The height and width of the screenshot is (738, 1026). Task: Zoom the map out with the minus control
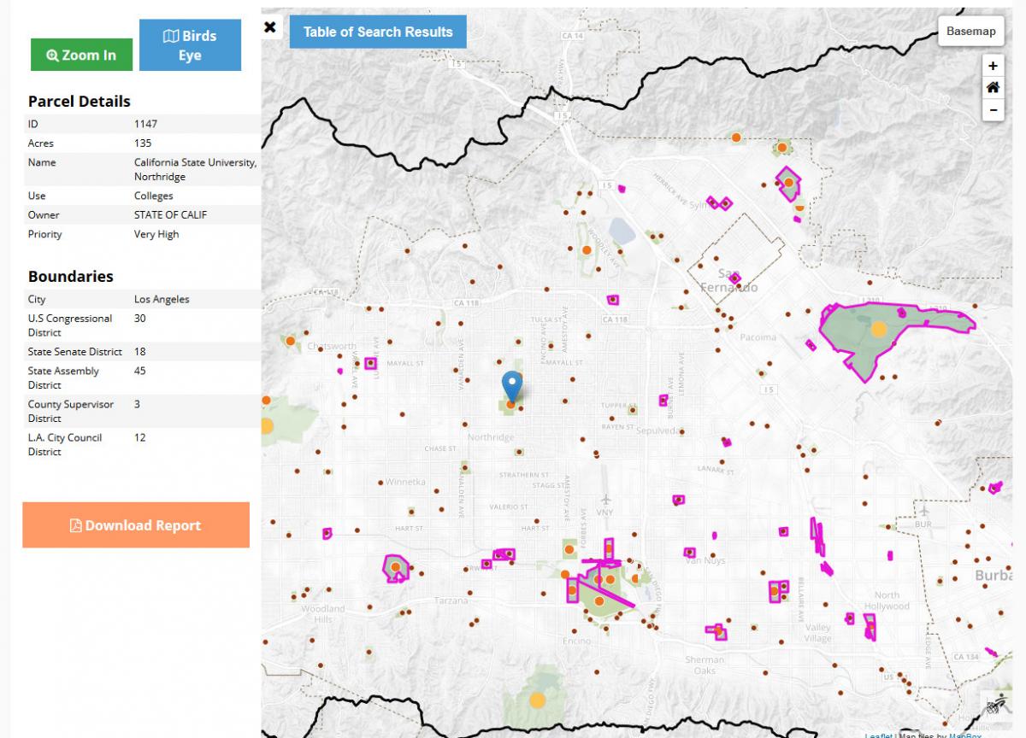(993, 110)
